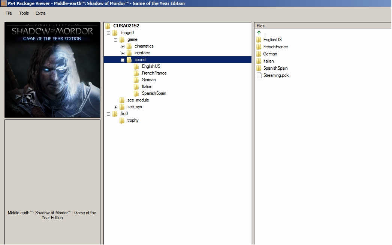Click German folder icon in Files list
Viewport: 392px width, 245px height.
[x=259, y=54]
